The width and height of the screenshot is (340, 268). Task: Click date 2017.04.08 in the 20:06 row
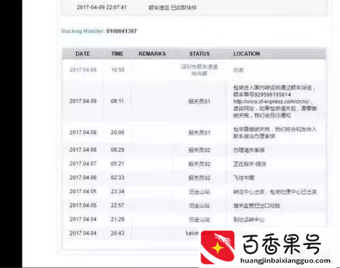tap(83, 133)
